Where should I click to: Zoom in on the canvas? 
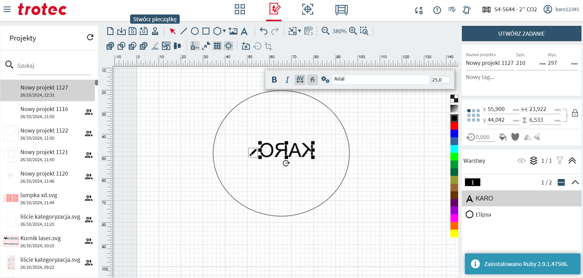click(x=353, y=31)
